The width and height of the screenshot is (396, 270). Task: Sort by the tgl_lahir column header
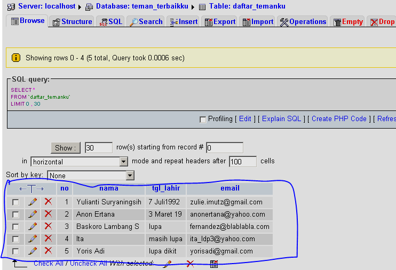[165, 188]
